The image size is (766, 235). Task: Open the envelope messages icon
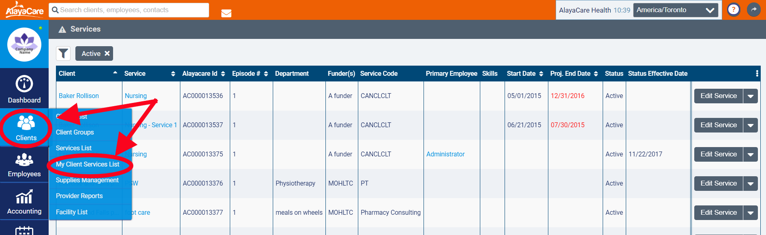pos(226,13)
